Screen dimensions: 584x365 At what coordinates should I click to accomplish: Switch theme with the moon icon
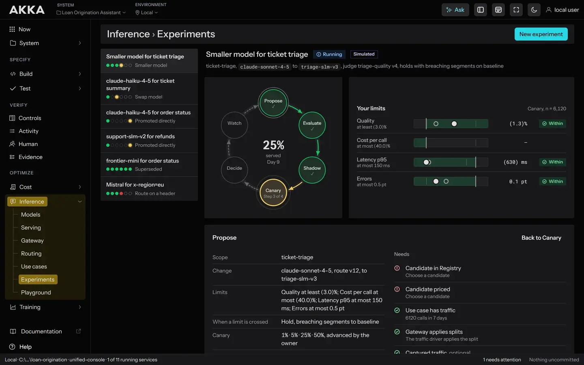[x=534, y=10]
